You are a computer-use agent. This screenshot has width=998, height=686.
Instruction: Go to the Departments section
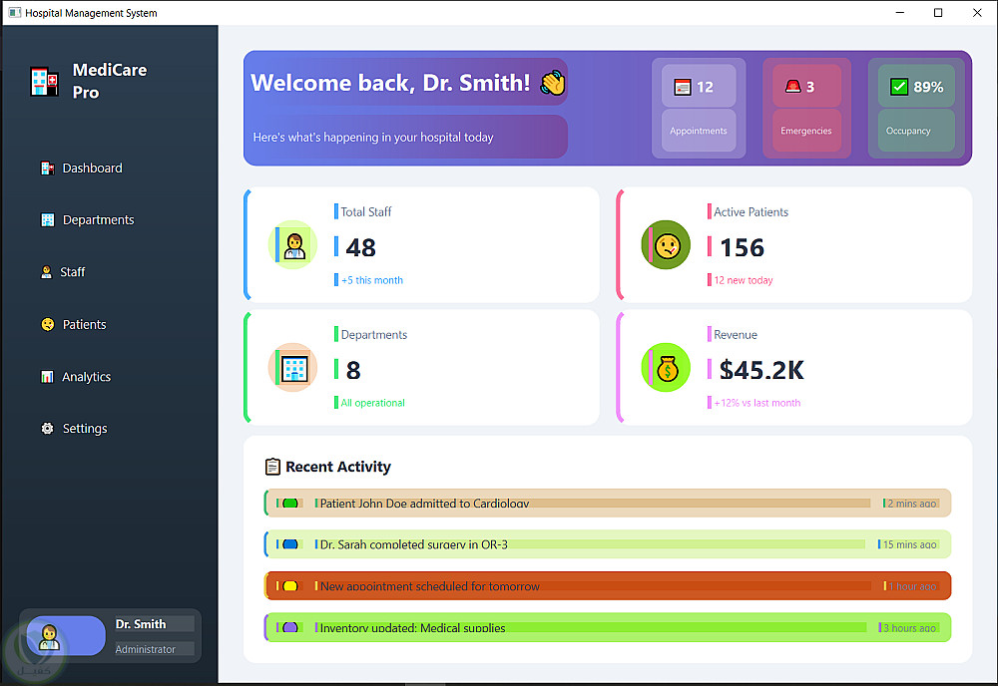tap(99, 220)
